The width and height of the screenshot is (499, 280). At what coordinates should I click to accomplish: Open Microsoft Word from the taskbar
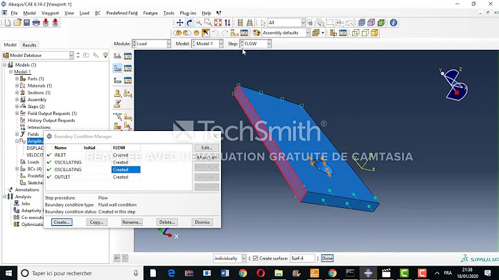pyautogui.click(x=225, y=273)
